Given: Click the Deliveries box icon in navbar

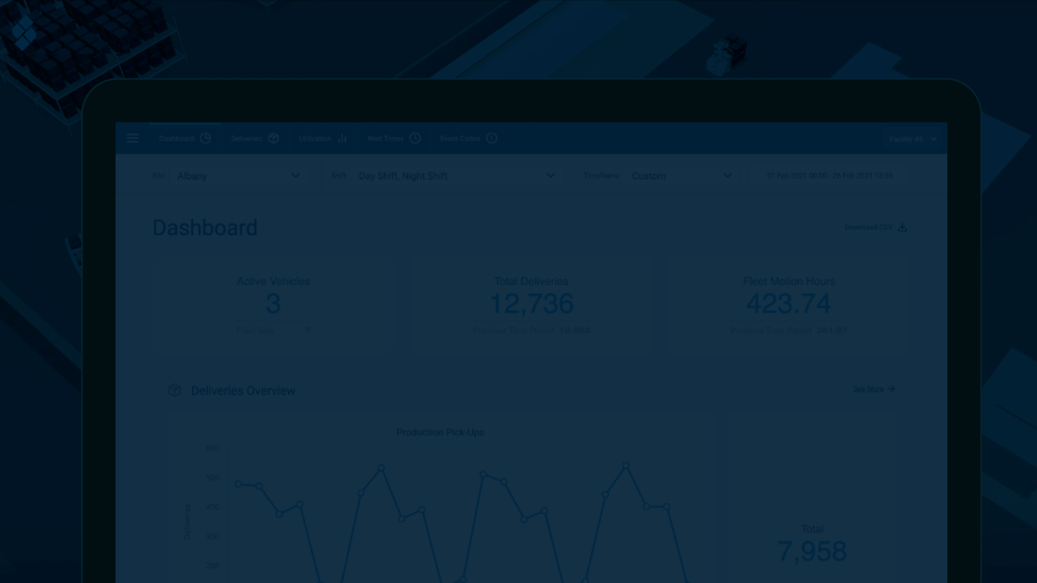Looking at the screenshot, I should pyautogui.click(x=273, y=138).
